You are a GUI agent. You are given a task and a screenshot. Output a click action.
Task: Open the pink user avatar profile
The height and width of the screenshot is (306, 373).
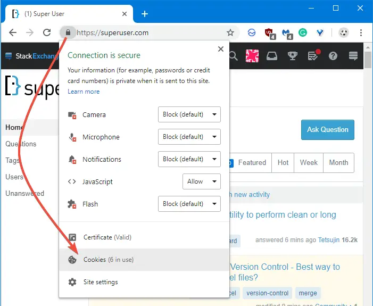point(252,56)
